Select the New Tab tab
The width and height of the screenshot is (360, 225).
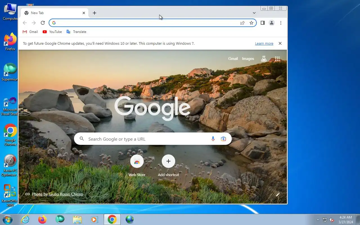54,13
